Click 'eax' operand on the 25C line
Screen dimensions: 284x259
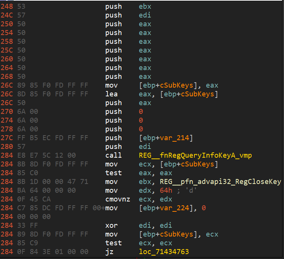pos(145,50)
